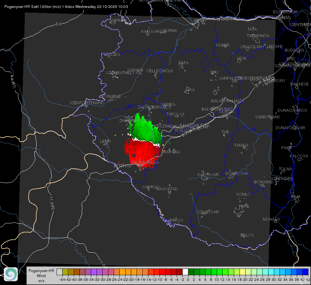Click the SZOMBATHELY city label
This screenshot has height=285, width=311.
coord(120,73)
